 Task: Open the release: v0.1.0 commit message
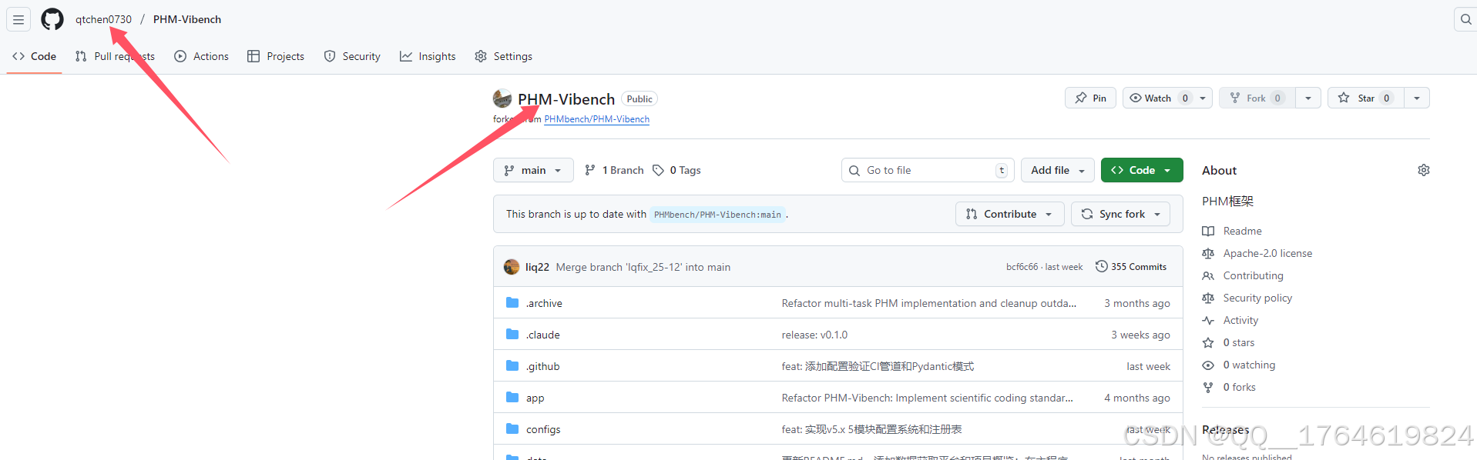click(x=814, y=335)
